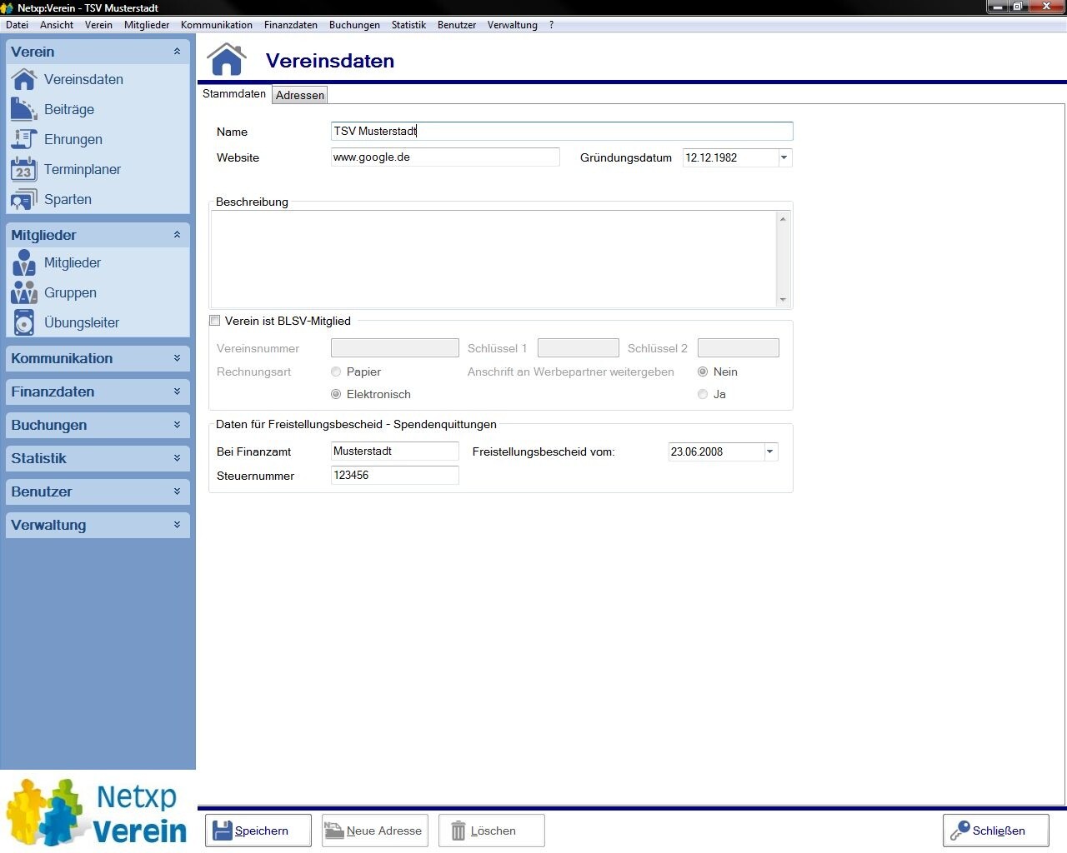This screenshot has height=853, width=1067.
Task: Click the Ehrungen sidebar icon
Action: (x=24, y=139)
